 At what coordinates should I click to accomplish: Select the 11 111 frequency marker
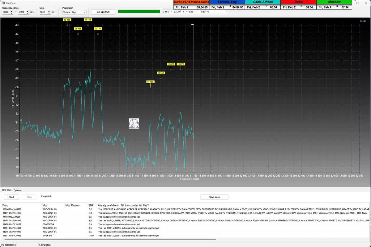88,20
